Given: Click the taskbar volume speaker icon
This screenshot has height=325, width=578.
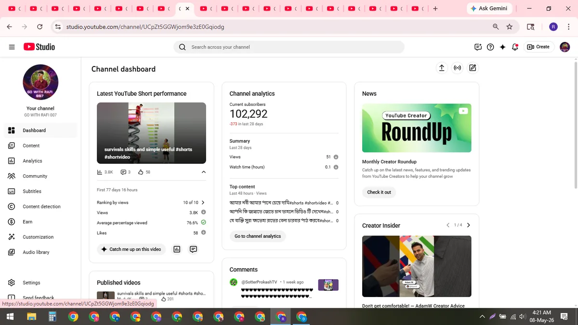Looking at the screenshot, I should pos(522,316).
